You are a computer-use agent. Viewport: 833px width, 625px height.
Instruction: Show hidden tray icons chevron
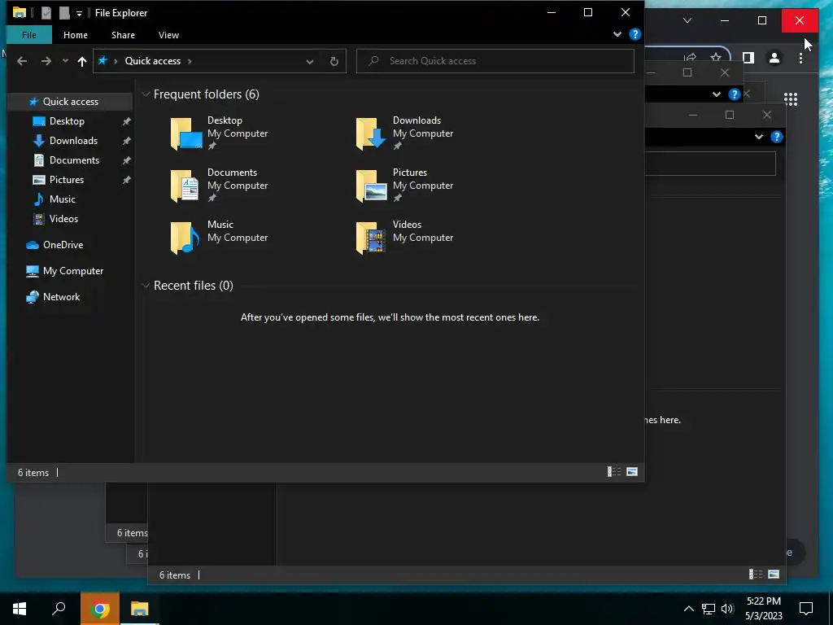pos(688,609)
